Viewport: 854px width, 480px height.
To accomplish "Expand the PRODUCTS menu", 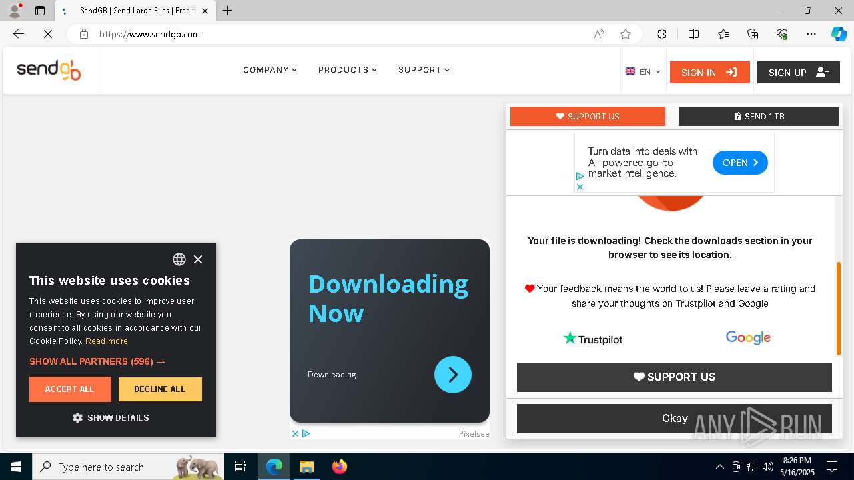I will (x=348, y=70).
